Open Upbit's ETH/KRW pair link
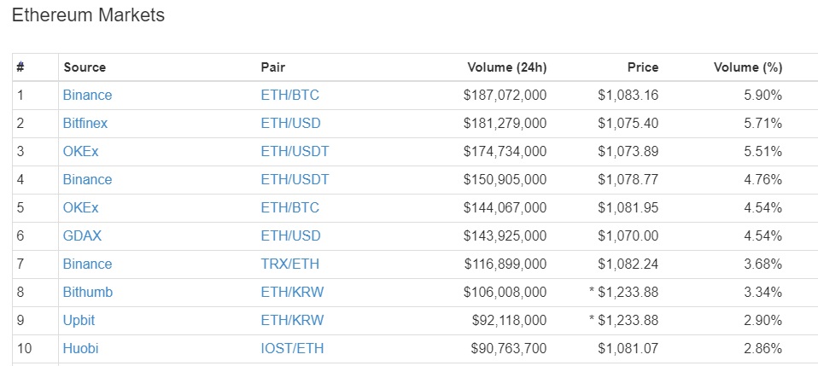This screenshot has height=366, width=818. [x=292, y=321]
